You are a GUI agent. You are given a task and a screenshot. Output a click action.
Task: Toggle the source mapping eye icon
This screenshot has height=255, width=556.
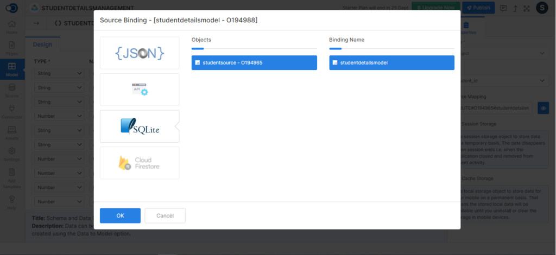coord(543,108)
